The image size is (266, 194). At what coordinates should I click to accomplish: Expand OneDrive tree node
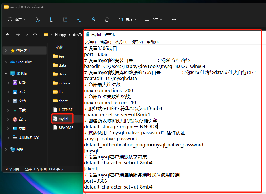[6, 62]
